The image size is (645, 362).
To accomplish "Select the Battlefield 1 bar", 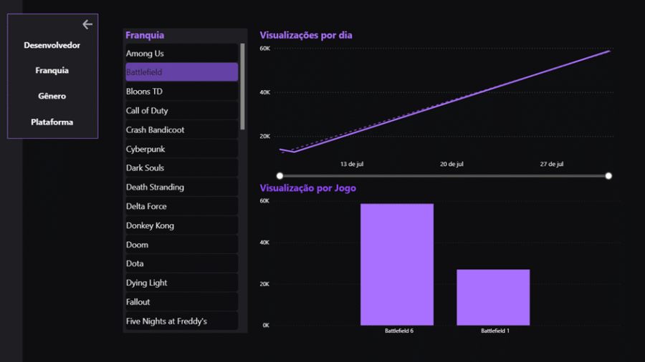I will [493, 297].
